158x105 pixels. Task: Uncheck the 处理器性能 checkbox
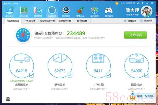32,75
